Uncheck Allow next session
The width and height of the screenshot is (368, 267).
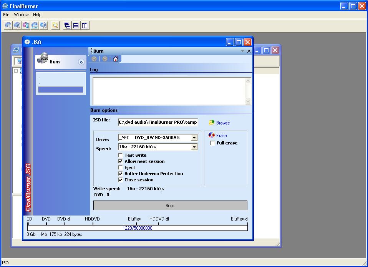point(120,161)
